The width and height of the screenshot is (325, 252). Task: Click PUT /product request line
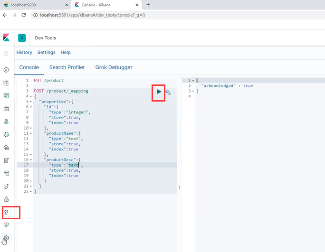(49, 80)
